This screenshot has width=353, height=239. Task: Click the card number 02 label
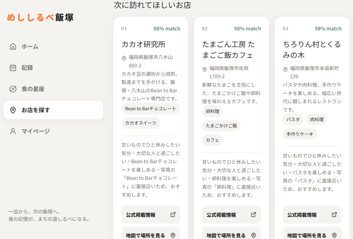click(x=205, y=29)
